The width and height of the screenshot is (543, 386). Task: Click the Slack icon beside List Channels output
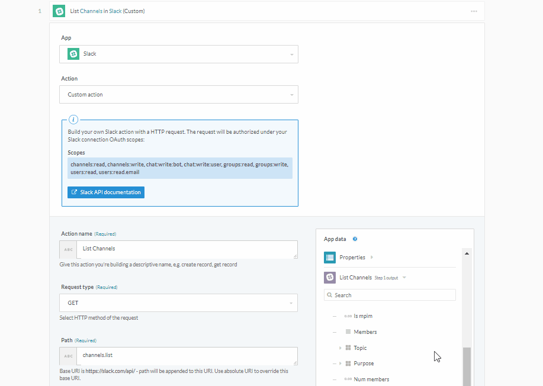click(x=330, y=277)
